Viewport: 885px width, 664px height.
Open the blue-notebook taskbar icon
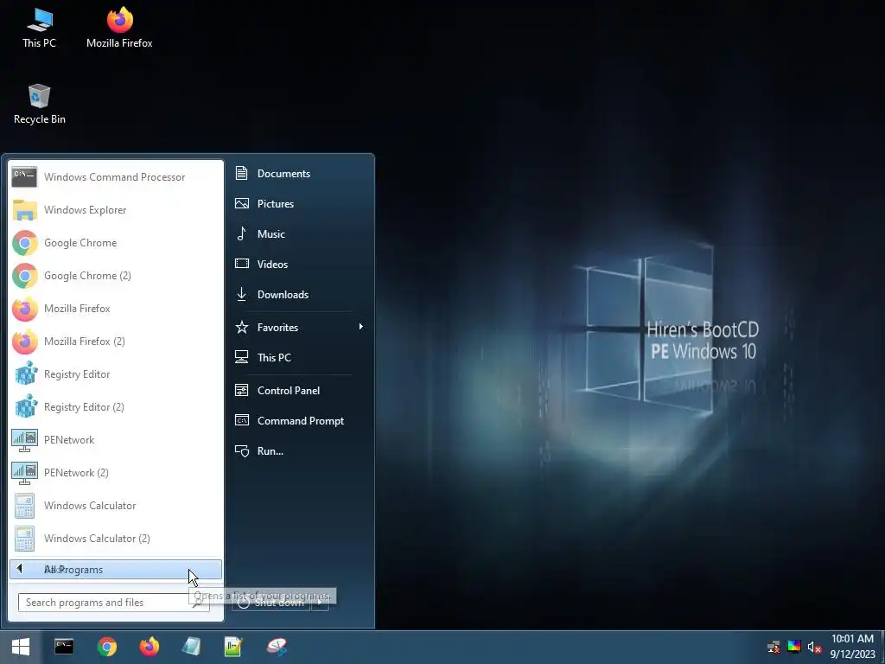tap(191, 647)
